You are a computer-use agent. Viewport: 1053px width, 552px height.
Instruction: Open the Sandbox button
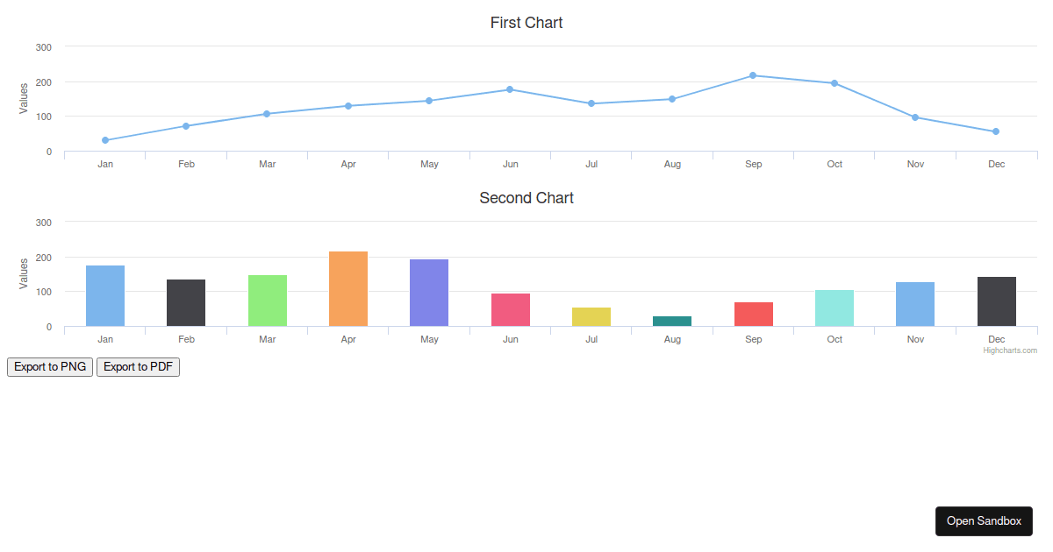click(x=984, y=521)
